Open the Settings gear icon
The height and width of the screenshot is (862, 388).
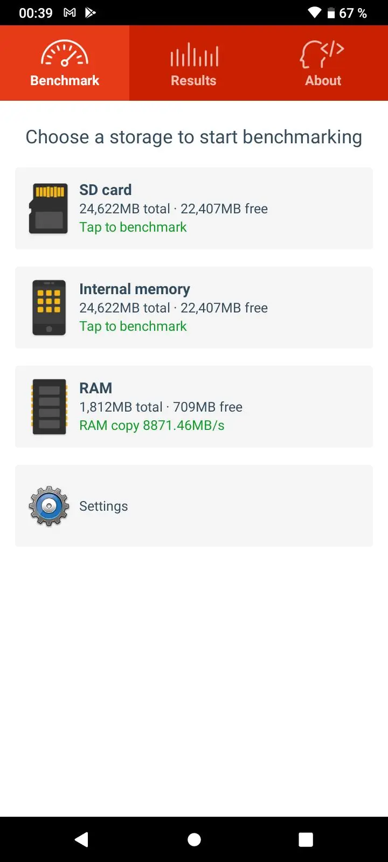click(49, 506)
